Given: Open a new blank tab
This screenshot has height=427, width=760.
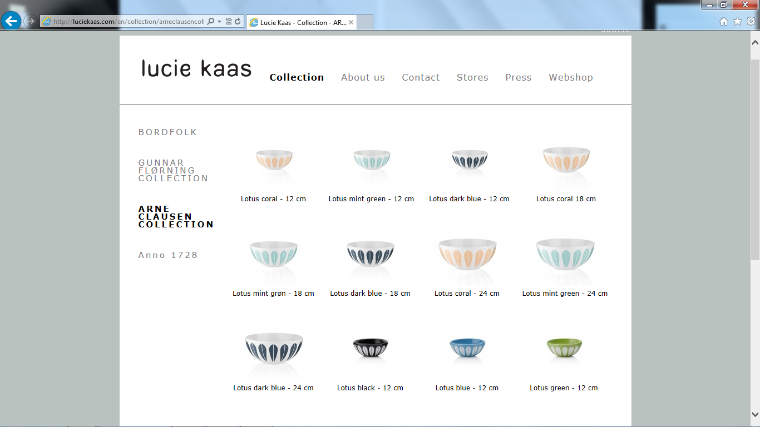Looking at the screenshot, I should (x=365, y=22).
